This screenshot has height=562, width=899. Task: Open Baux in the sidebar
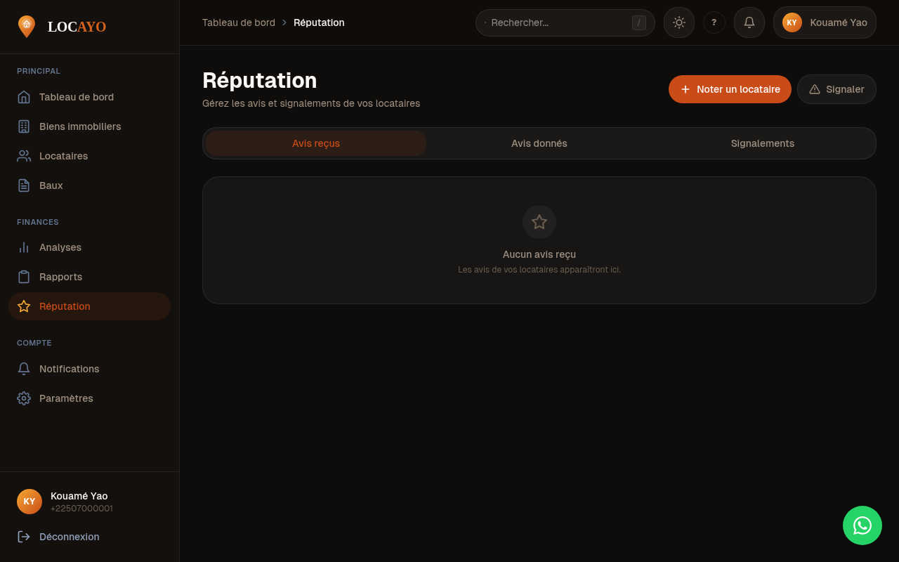51,185
